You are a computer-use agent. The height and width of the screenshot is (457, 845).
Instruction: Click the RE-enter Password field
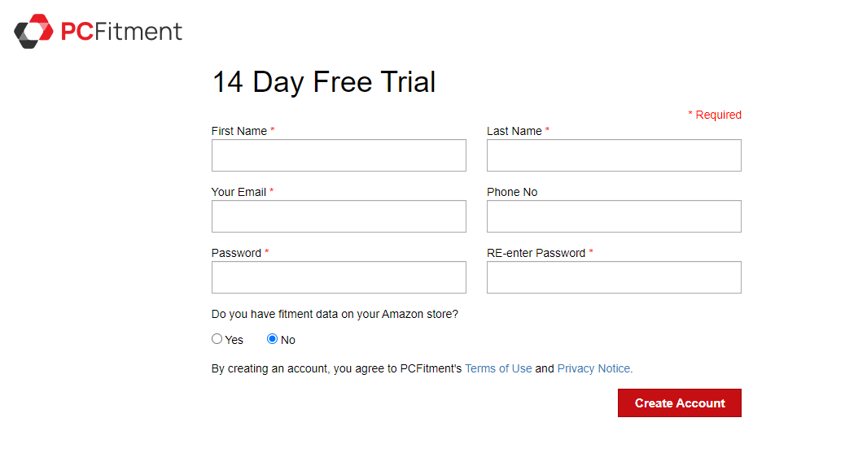click(614, 277)
